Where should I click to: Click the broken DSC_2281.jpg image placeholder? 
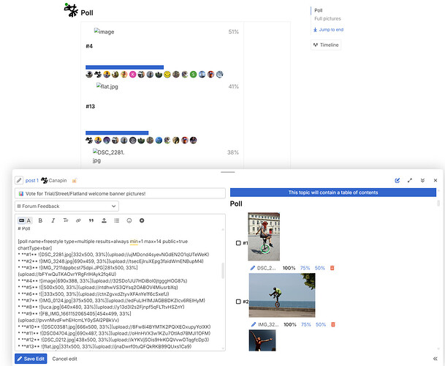109,156
